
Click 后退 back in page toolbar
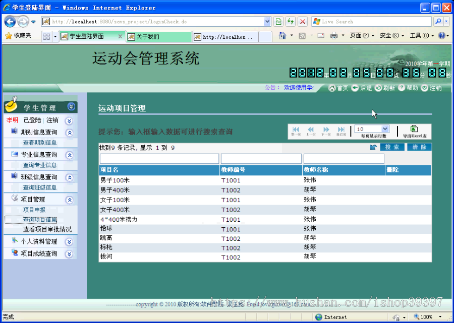click(x=362, y=88)
